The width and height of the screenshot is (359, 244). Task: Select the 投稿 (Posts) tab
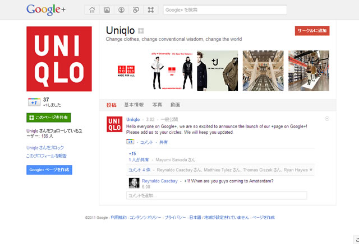tap(111, 105)
